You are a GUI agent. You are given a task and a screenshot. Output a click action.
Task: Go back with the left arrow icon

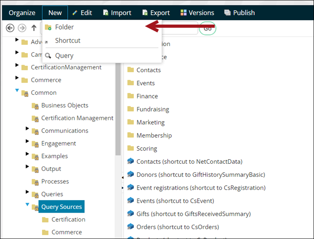point(10,28)
